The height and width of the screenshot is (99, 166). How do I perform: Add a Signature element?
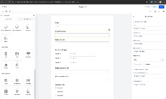28,92
